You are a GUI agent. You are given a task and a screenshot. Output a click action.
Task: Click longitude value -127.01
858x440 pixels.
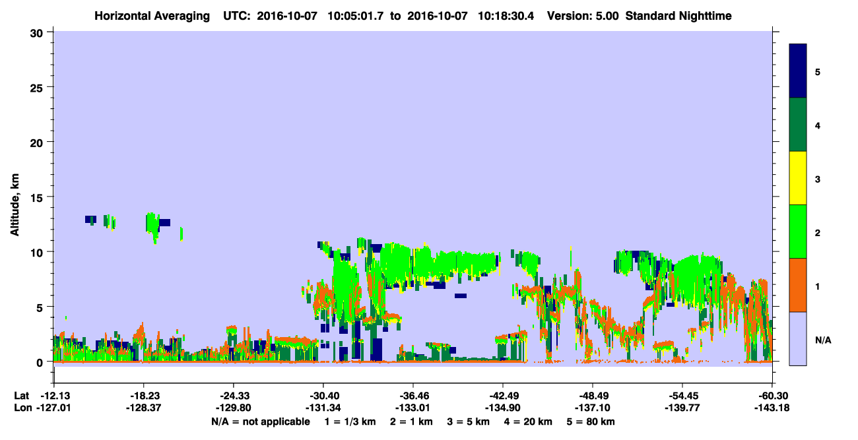click(53, 408)
